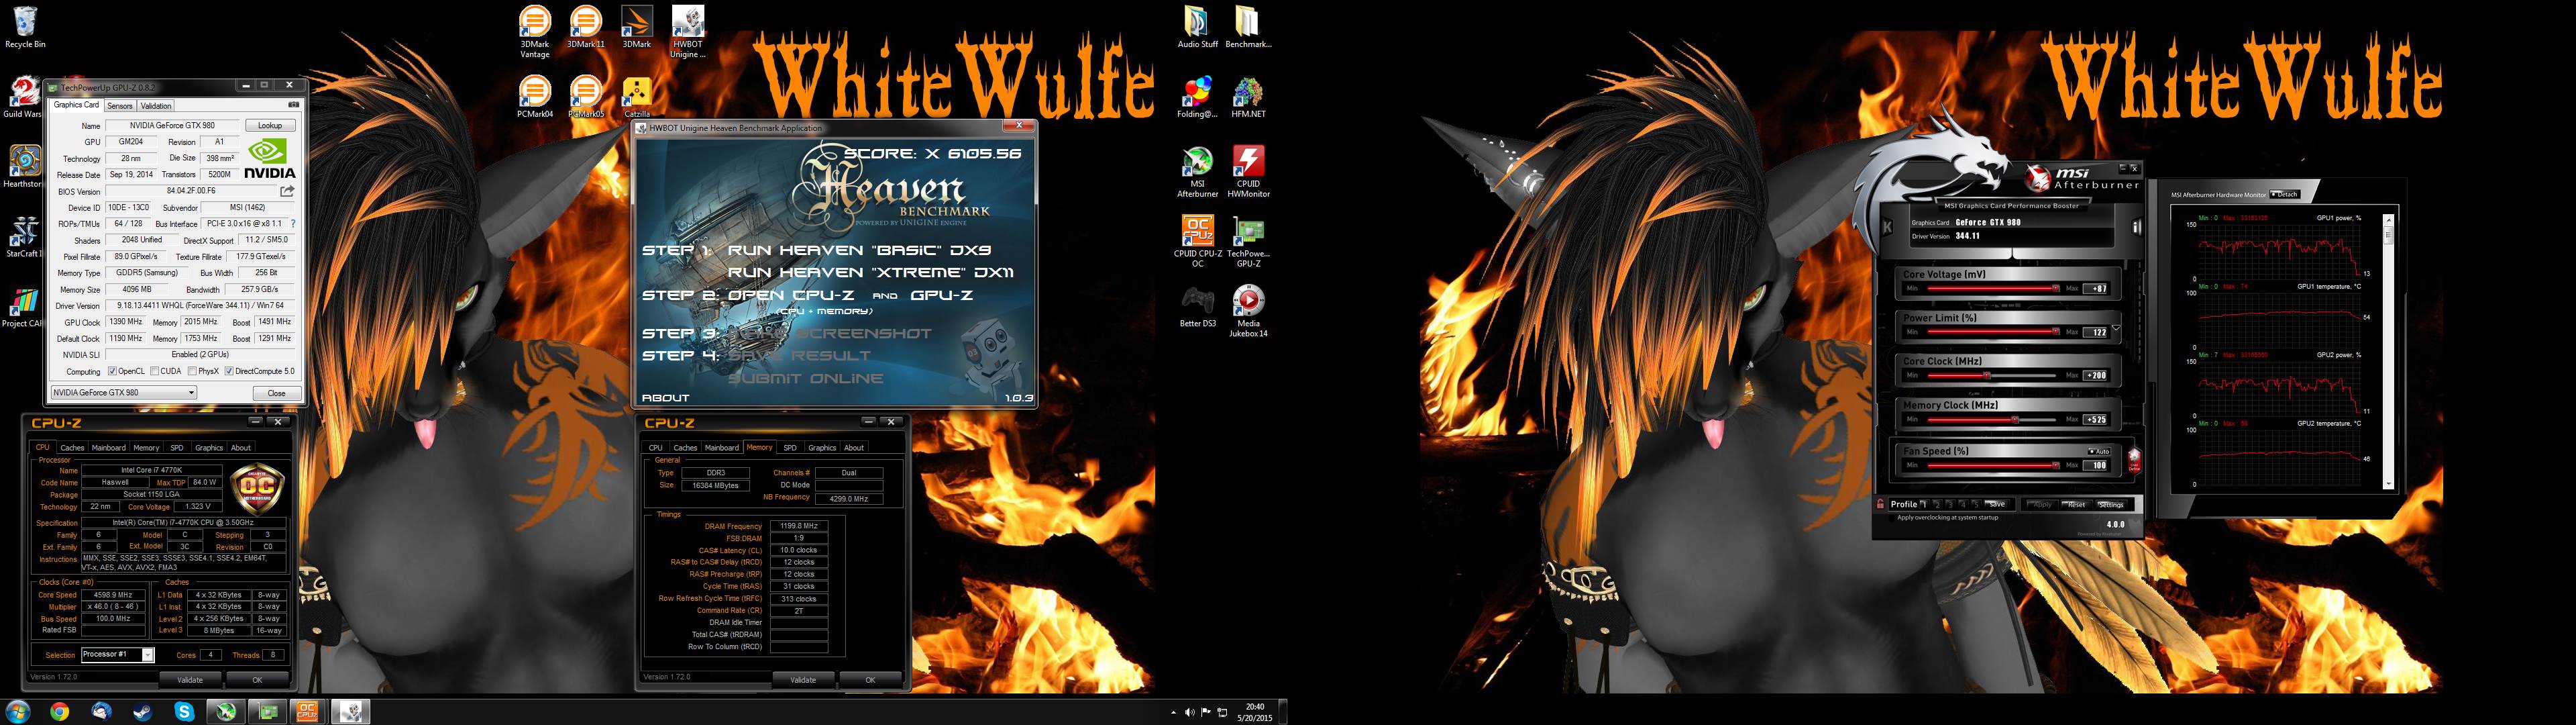Open the TechPowerUp GPU-Z desktop shortcut
Image resolution: width=2576 pixels, height=725 pixels.
click(1248, 242)
